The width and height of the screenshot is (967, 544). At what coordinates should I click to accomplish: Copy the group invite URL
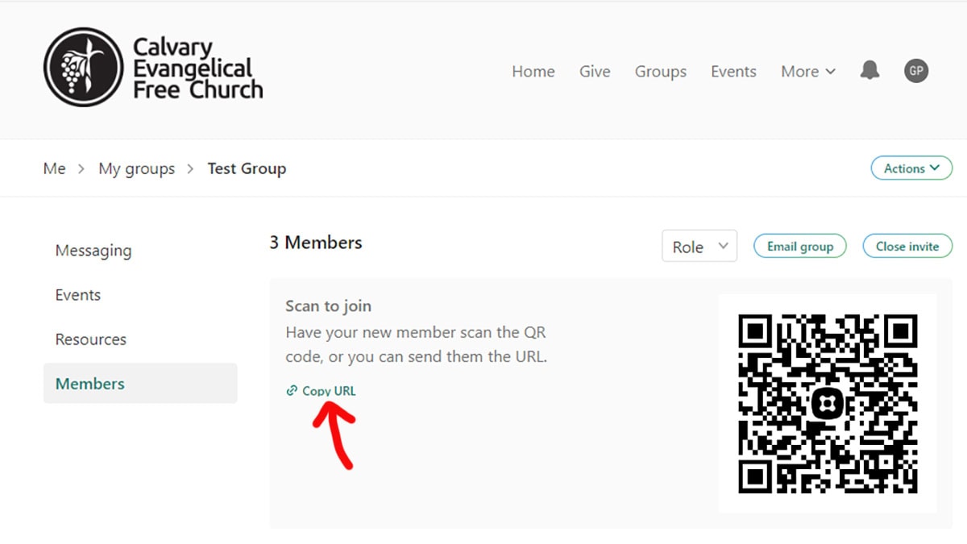pyautogui.click(x=329, y=391)
